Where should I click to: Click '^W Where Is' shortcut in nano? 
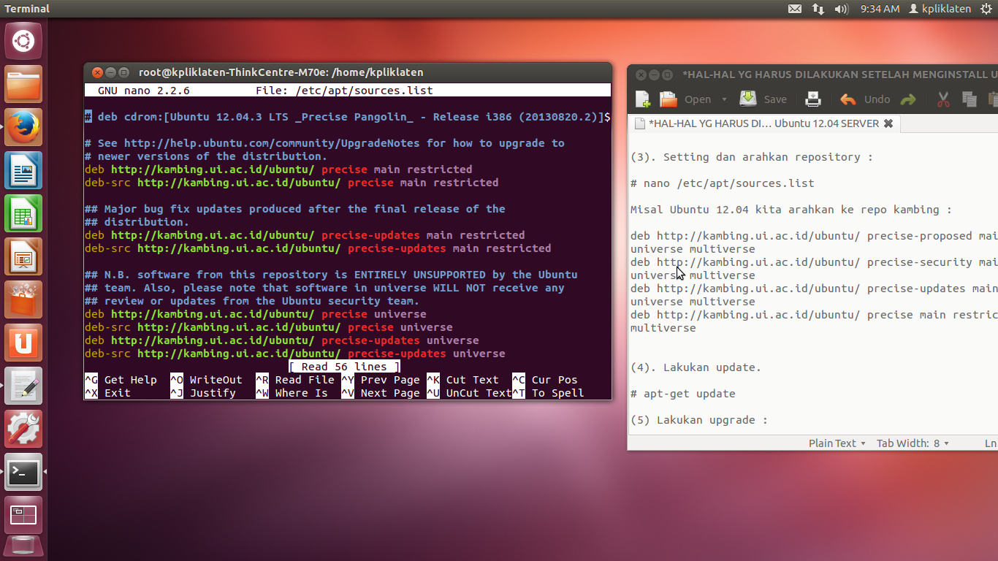pos(292,393)
